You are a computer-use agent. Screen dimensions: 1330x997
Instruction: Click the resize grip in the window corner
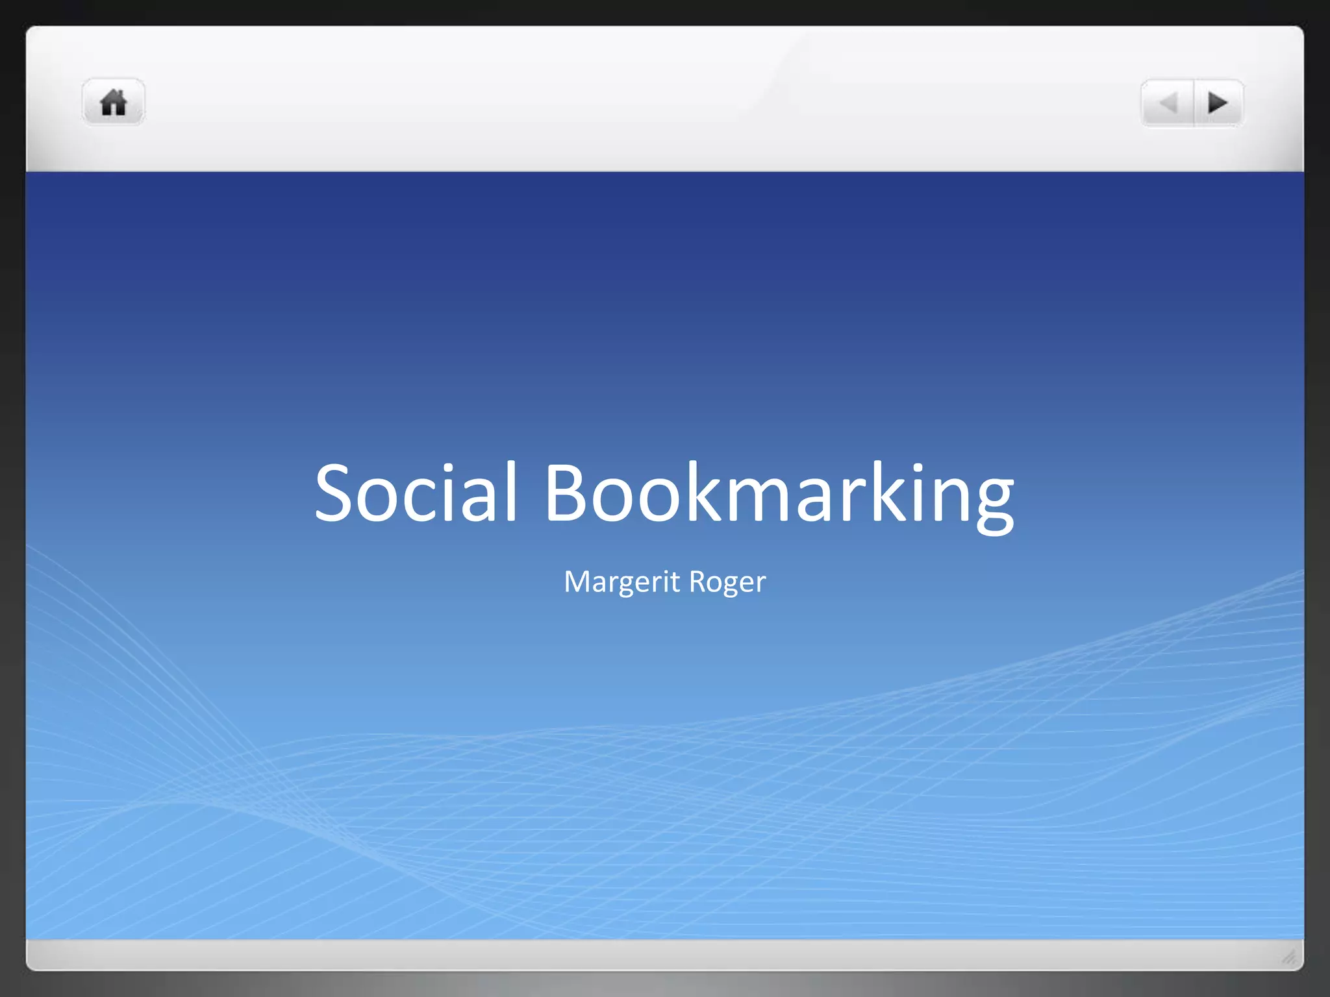coord(1289,957)
